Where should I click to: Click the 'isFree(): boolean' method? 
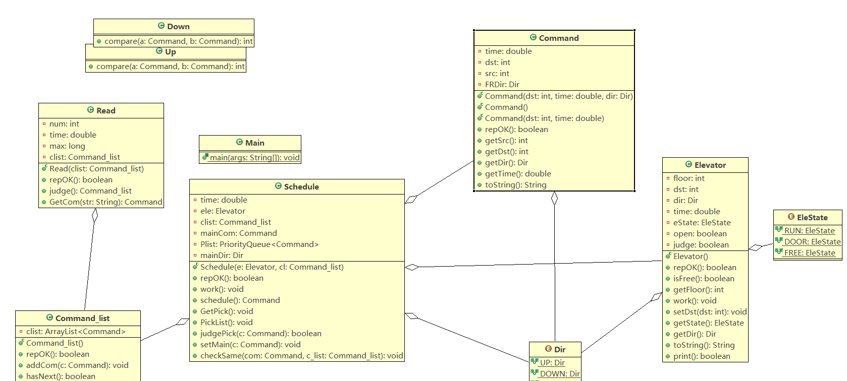[704, 278]
